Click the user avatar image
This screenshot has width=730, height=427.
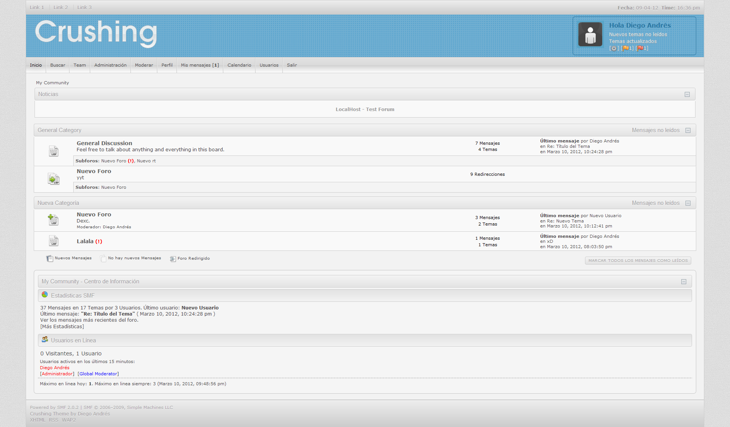pyautogui.click(x=590, y=34)
